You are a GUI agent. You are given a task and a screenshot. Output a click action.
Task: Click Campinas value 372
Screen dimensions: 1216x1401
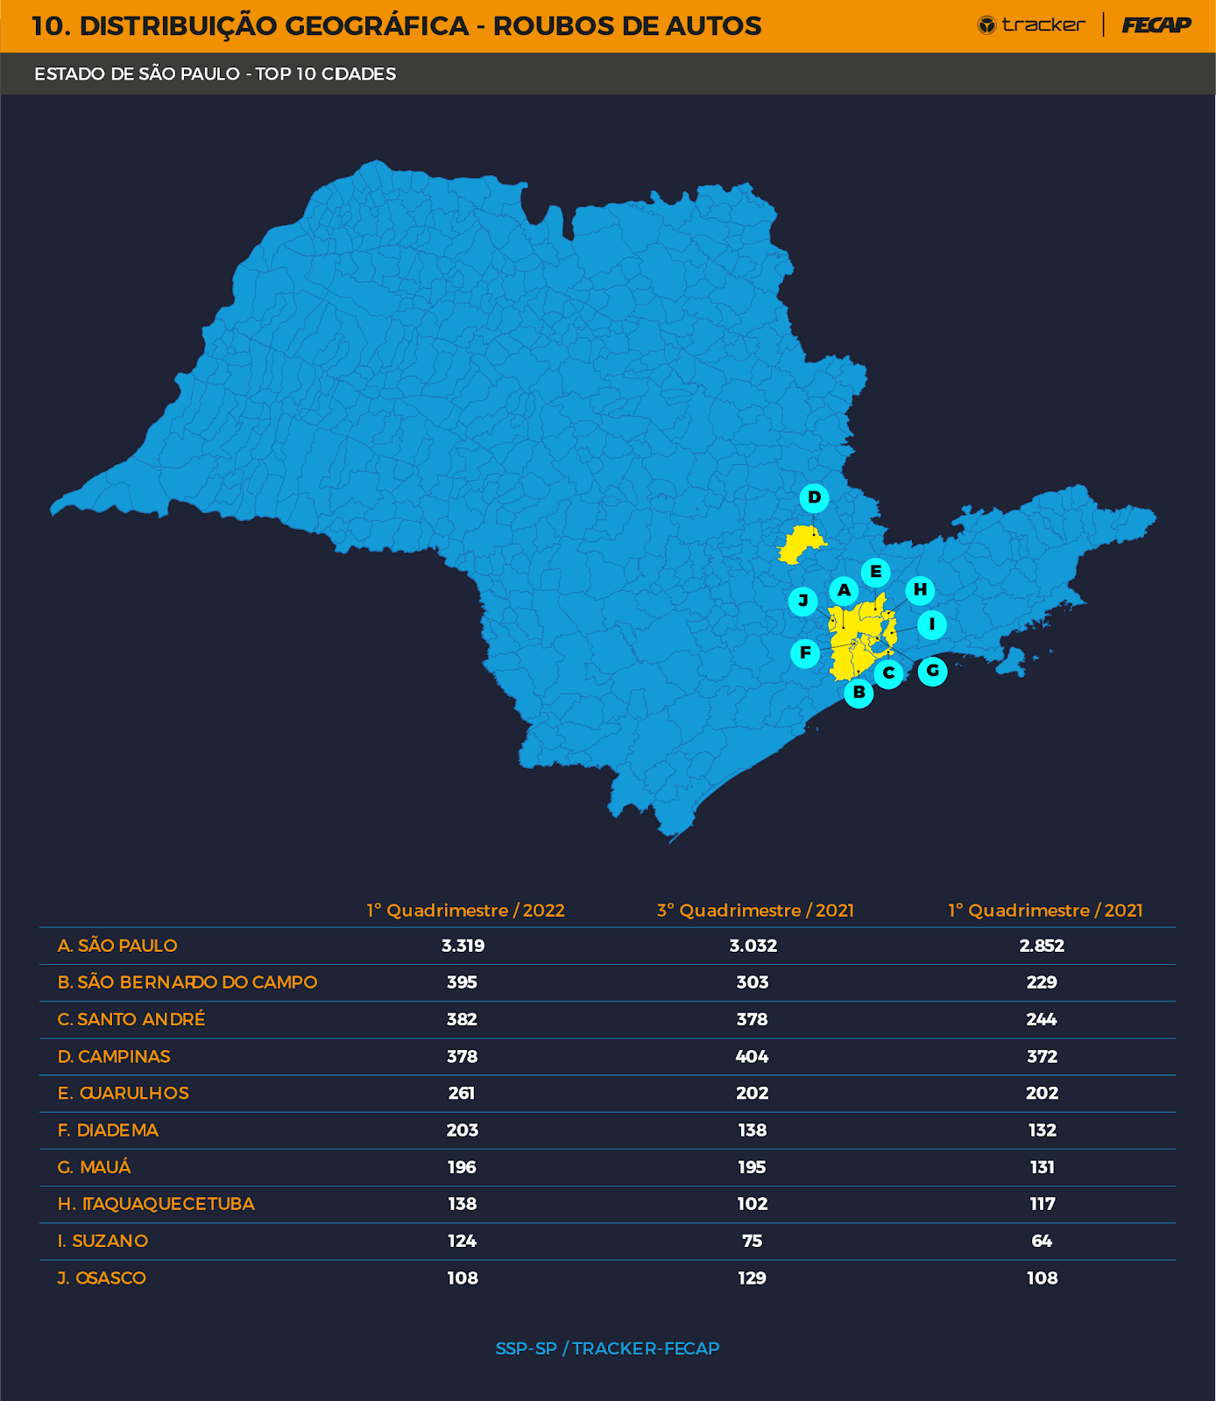pyautogui.click(x=1042, y=1057)
